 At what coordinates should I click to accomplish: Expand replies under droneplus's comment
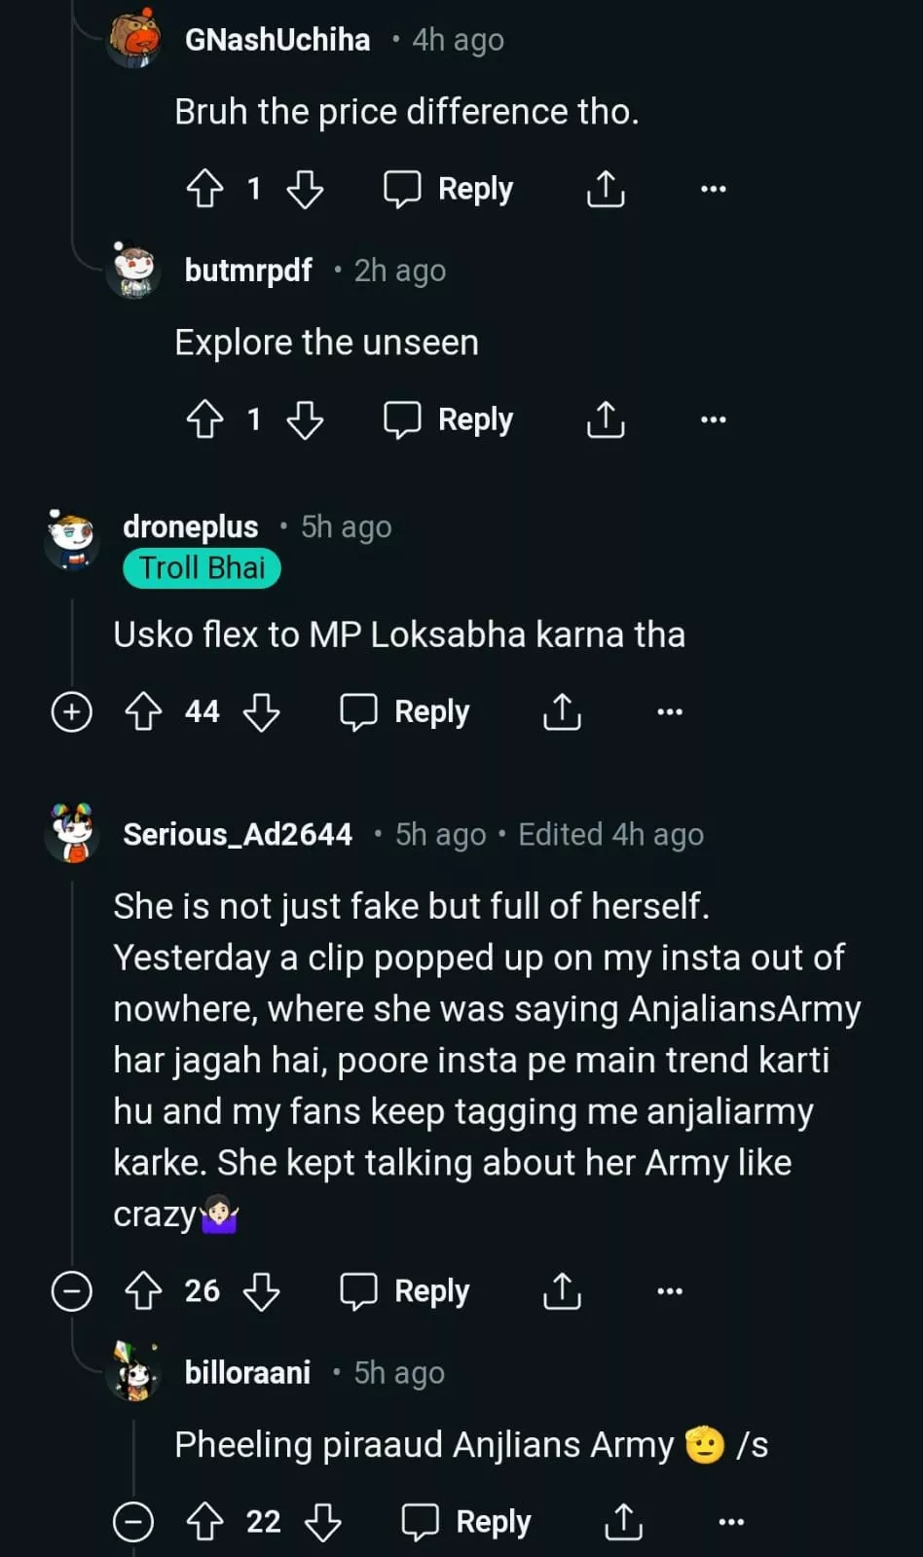tap(71, 712)
